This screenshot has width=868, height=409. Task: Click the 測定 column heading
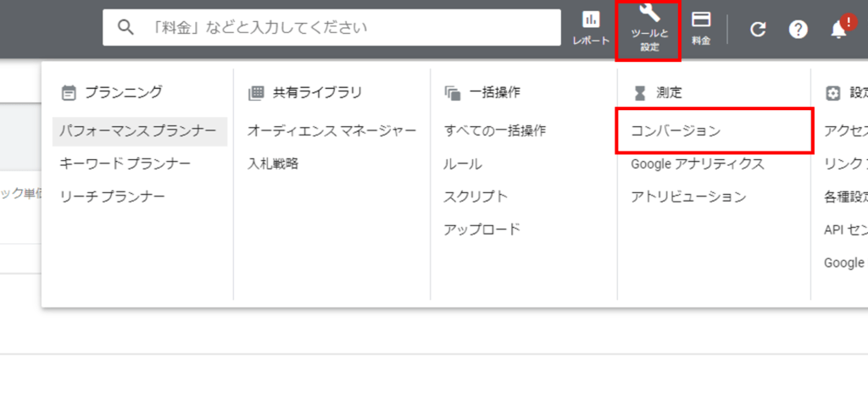click(x=670, y=93)
